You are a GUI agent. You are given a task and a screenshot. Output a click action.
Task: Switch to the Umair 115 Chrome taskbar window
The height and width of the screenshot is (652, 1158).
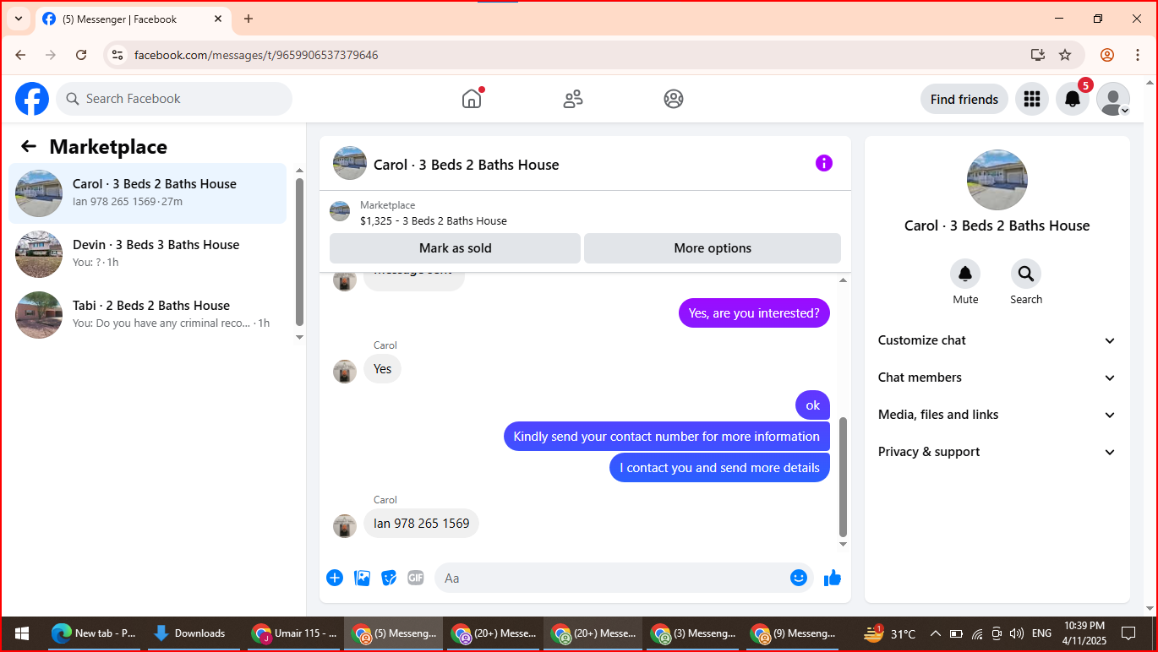295,633
